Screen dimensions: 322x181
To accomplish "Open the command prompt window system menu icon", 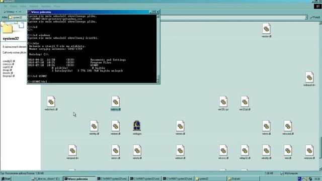I will point(29,12).
